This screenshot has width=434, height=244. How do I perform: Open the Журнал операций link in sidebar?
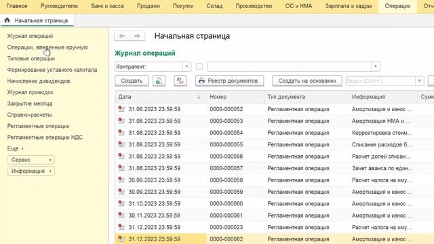click(30, 36)
